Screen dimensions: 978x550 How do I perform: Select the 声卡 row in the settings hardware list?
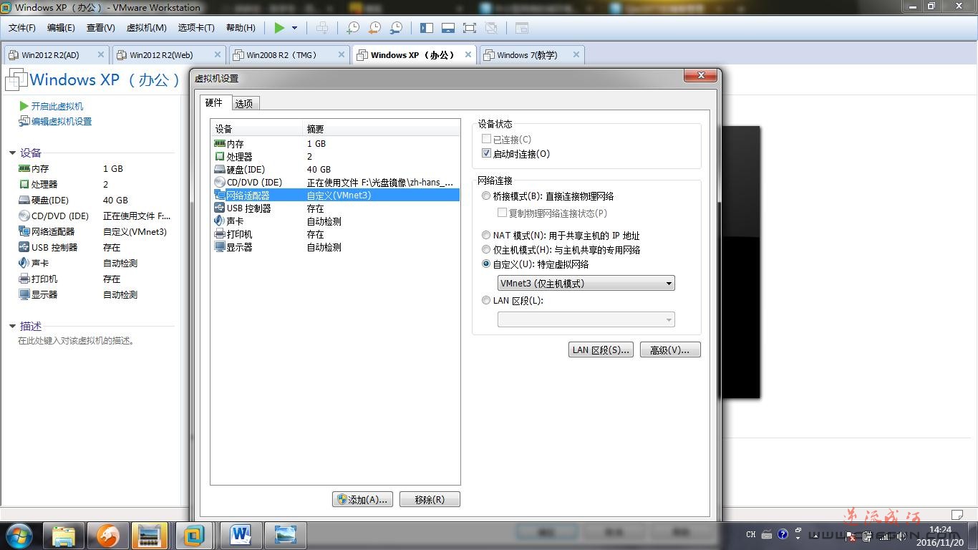click(x=335, y=221)
